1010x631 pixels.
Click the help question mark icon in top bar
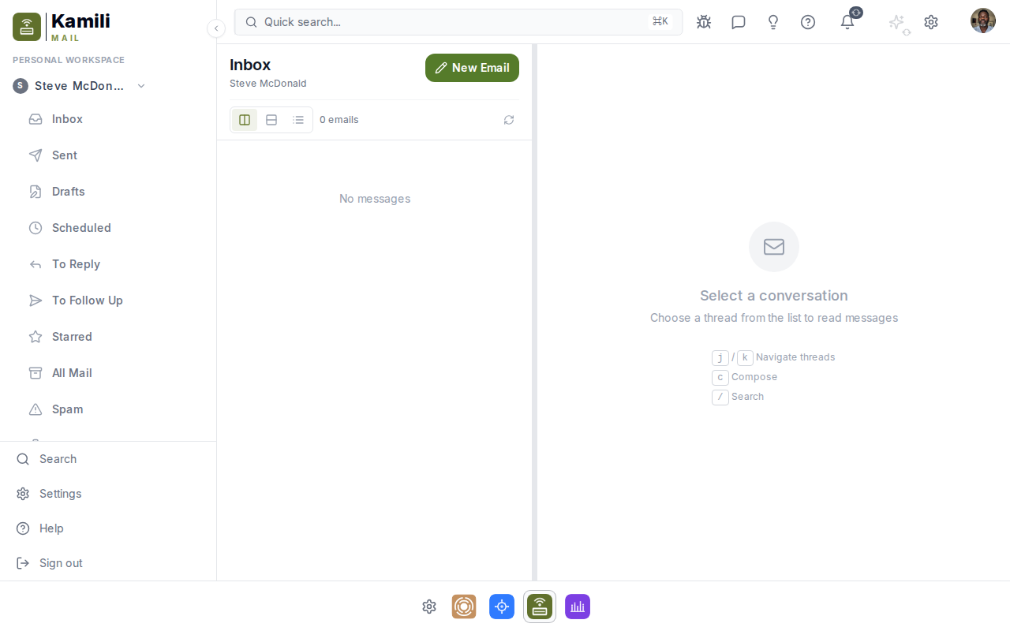[x=808, y=22]
